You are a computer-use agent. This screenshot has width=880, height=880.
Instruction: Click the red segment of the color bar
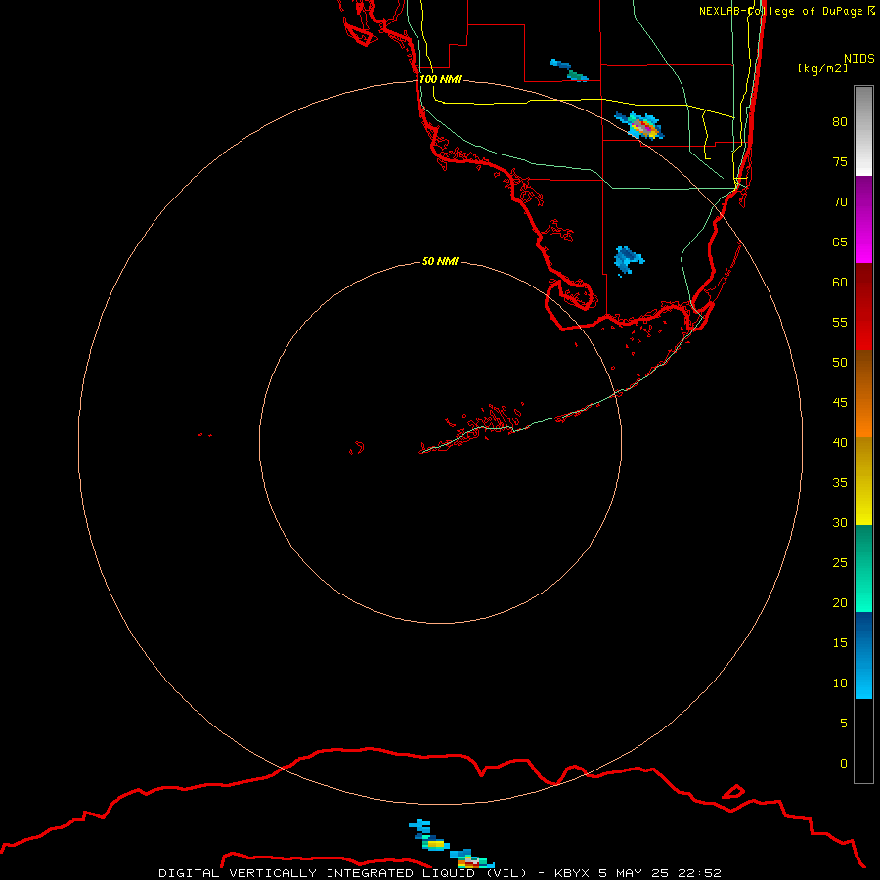863,307
